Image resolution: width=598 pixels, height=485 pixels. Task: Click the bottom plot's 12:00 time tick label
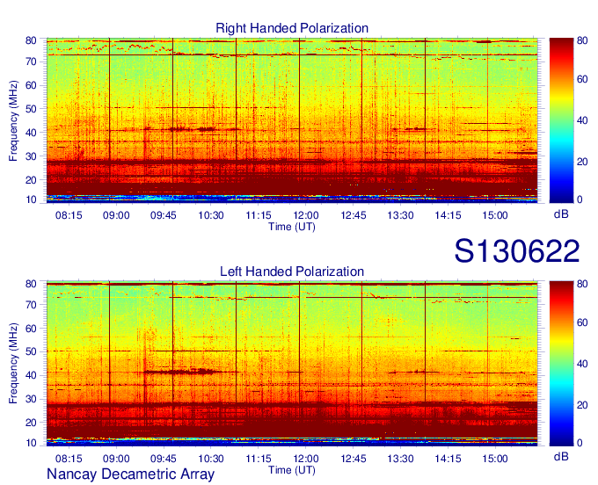(305, 459)
